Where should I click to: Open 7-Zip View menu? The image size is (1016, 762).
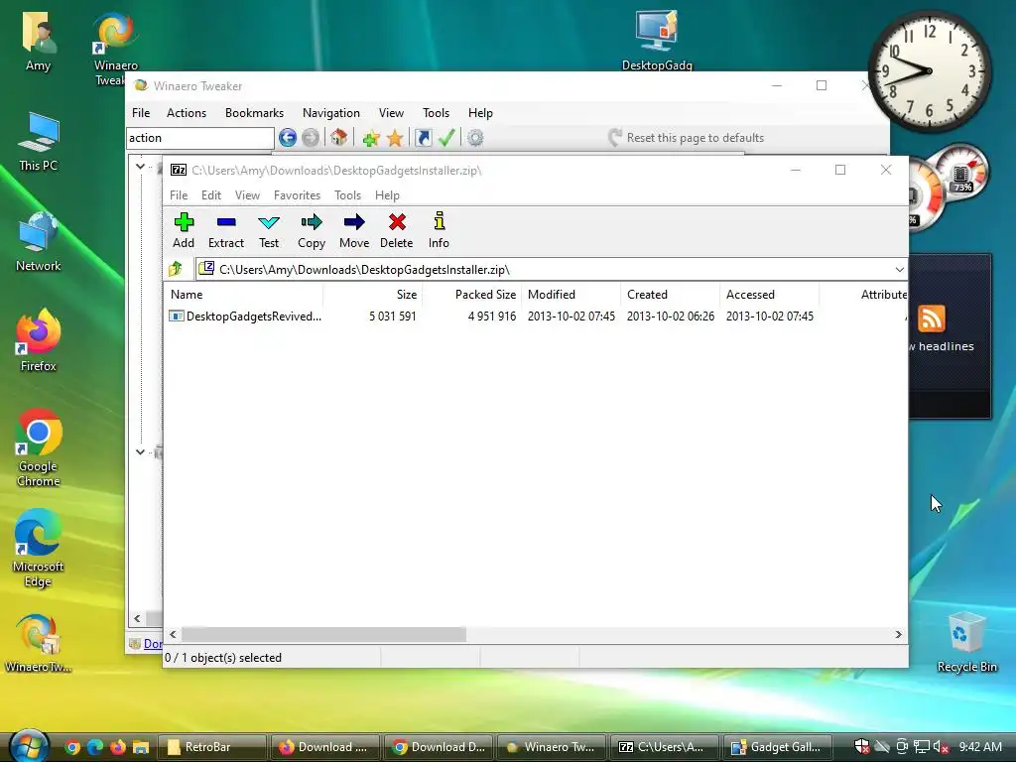tap(247, 195)
